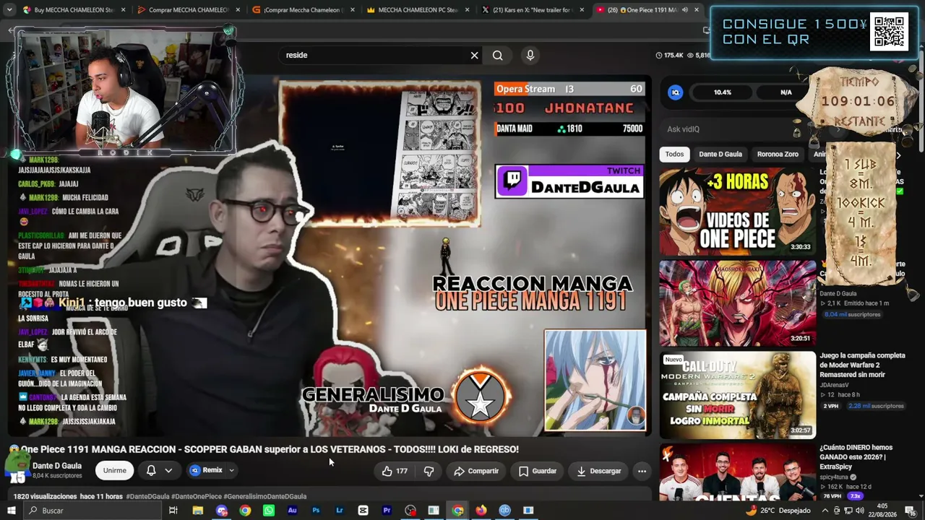Close the One Piece 1191 tab
Viewport: 925px width, 520px height.
[697, 10]
